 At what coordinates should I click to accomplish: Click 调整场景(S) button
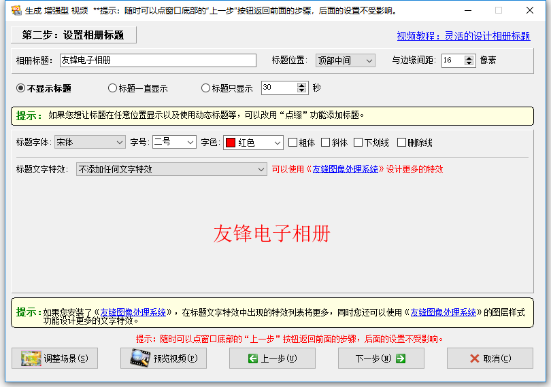point(54,358)
